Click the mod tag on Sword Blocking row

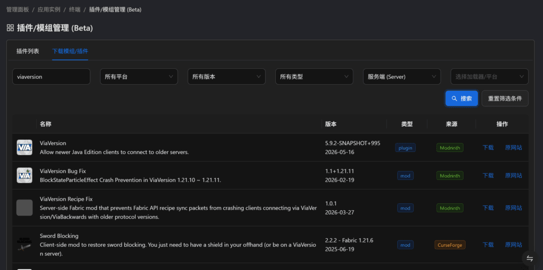[x=405, y=245]
